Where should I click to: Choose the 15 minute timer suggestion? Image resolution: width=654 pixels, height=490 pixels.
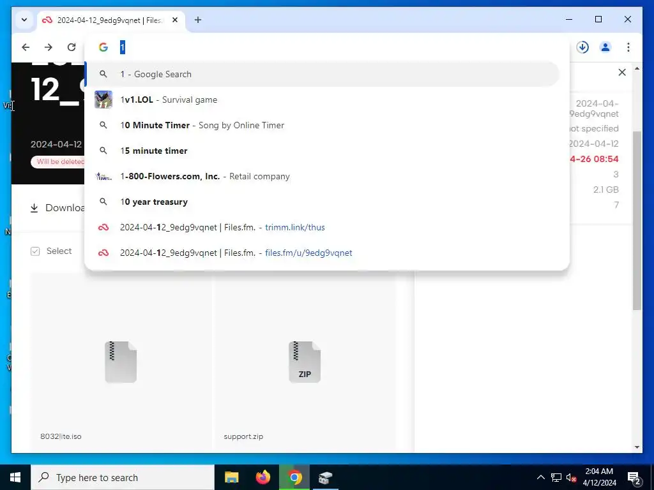coord(323,151)
